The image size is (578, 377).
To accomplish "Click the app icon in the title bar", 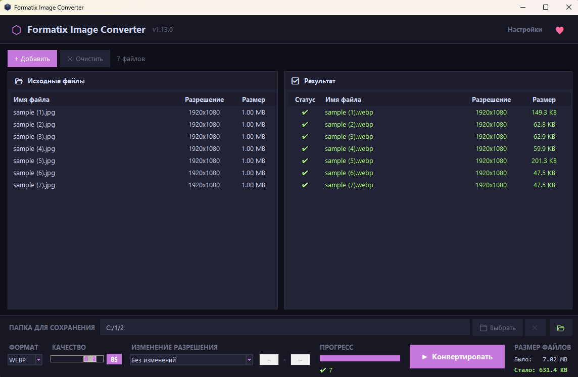I will 8,8.
